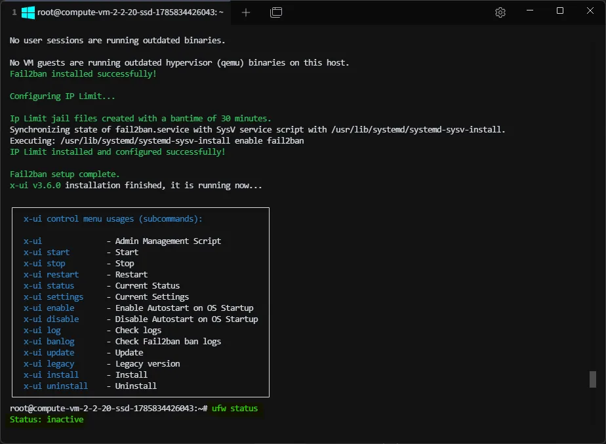The height and width of the screenshot is (444, 606).
Task: Click 'x-ui v3.6.0' version text
Action: (35, 186)
